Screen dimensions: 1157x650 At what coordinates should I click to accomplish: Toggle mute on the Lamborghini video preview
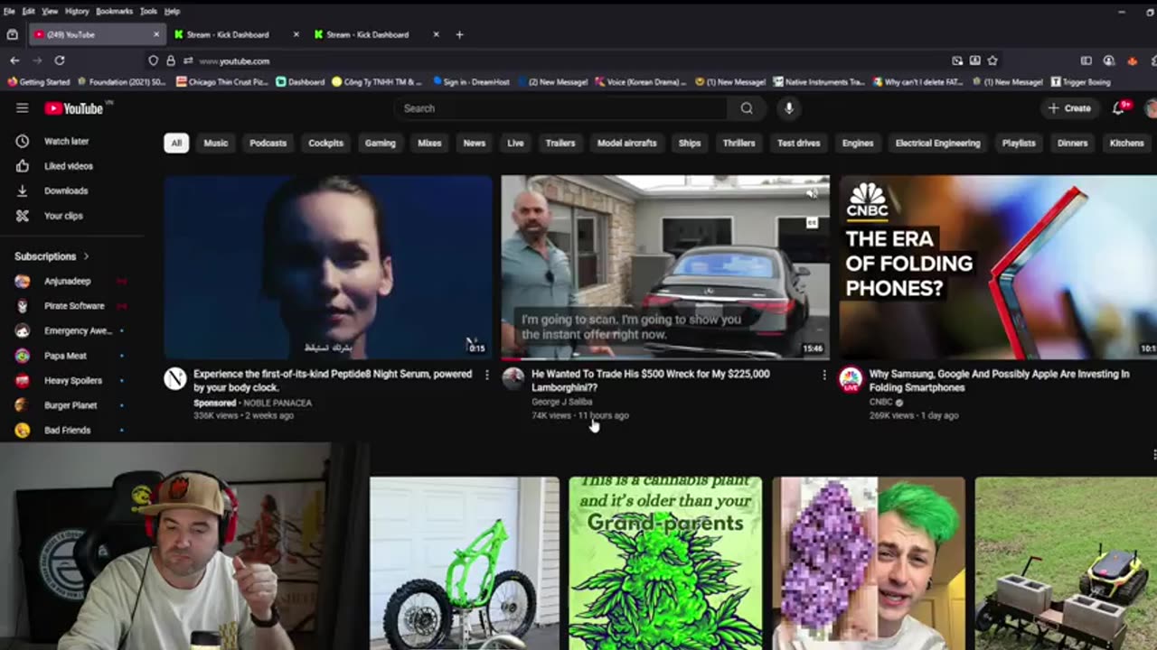pyautogui.click(x=812, y=192)
